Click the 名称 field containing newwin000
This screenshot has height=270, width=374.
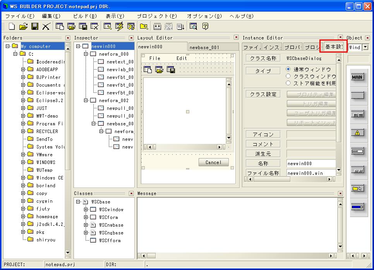(311, 164)
